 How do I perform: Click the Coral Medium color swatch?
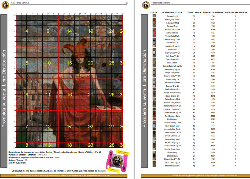point(154,33)
